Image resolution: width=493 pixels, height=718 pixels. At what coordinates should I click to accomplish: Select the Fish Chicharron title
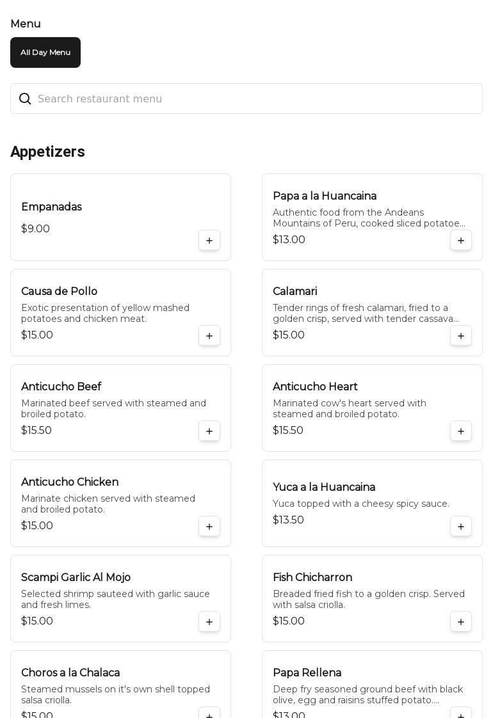pyautogui.click(x=312, y=577)
